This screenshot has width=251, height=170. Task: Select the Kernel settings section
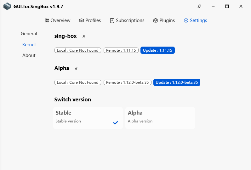[x=29, y=44]
